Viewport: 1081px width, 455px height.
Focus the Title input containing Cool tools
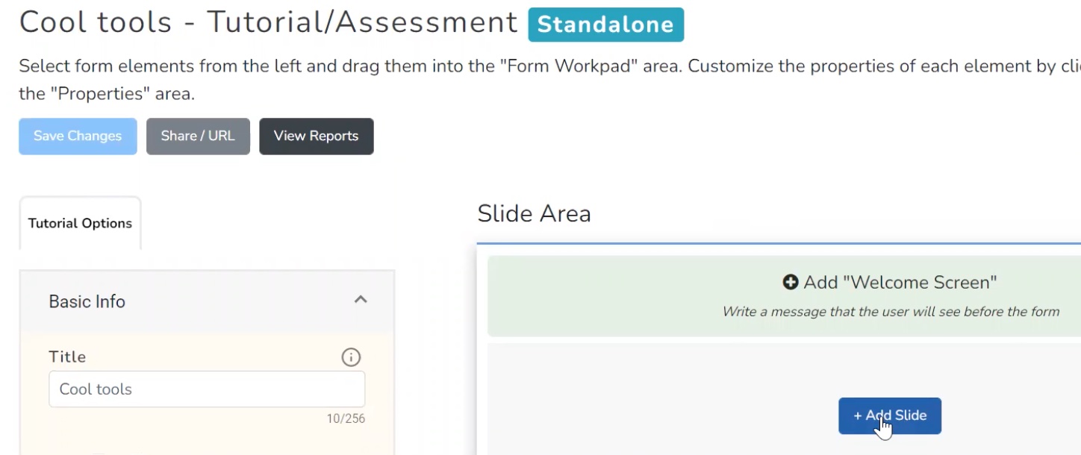[207, 389]
